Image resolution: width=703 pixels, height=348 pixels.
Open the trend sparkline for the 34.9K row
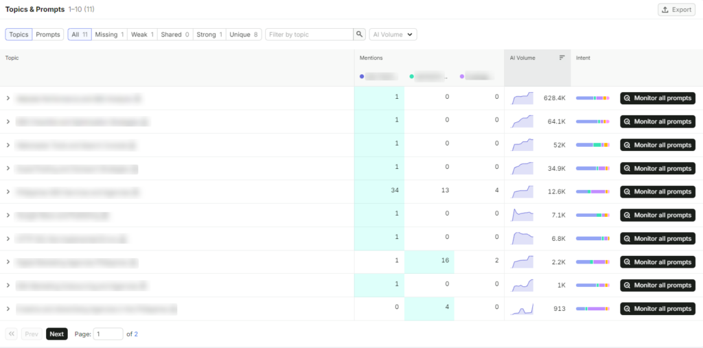[522, 168]
